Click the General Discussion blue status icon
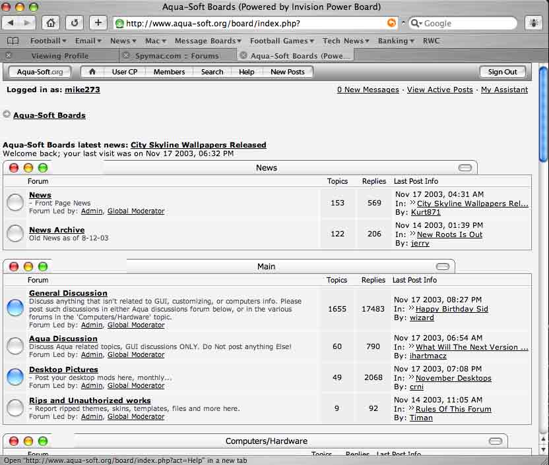 coord(15,308)
